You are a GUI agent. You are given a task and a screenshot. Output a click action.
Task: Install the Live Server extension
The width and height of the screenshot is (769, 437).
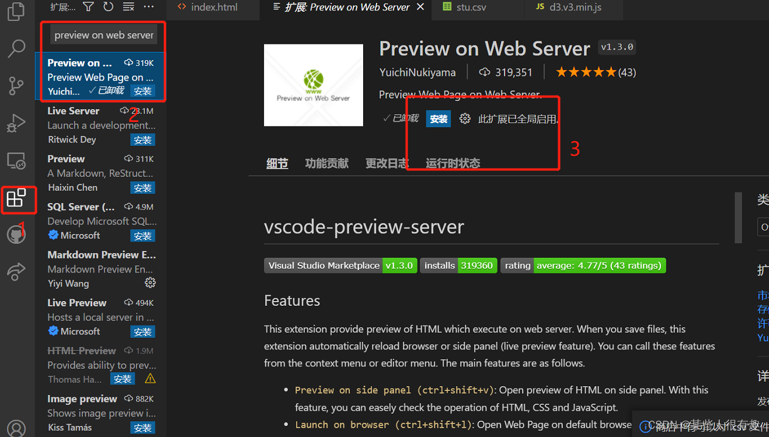142,139
